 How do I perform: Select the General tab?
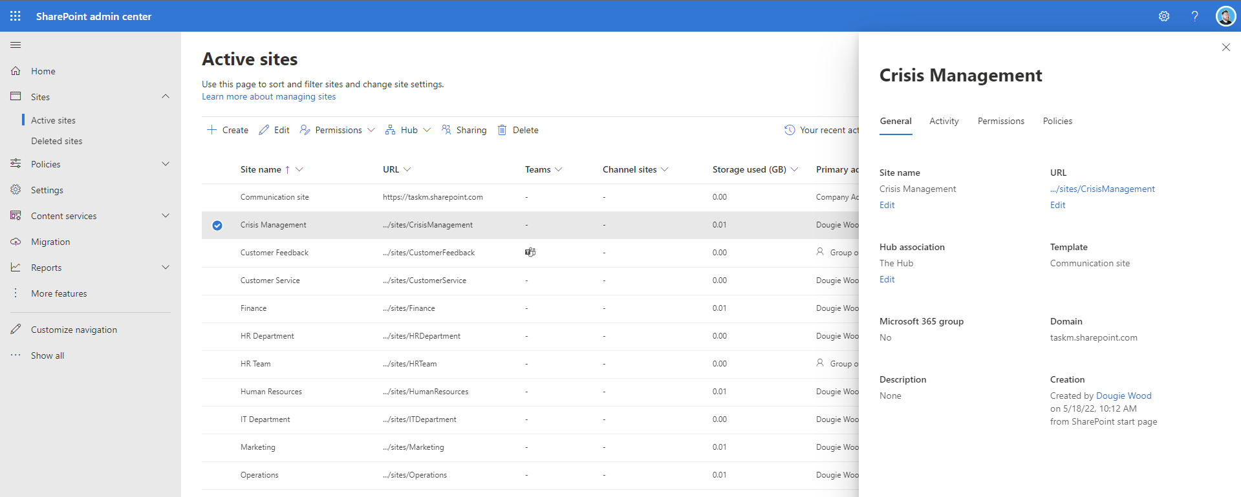[x=896, y=121]
